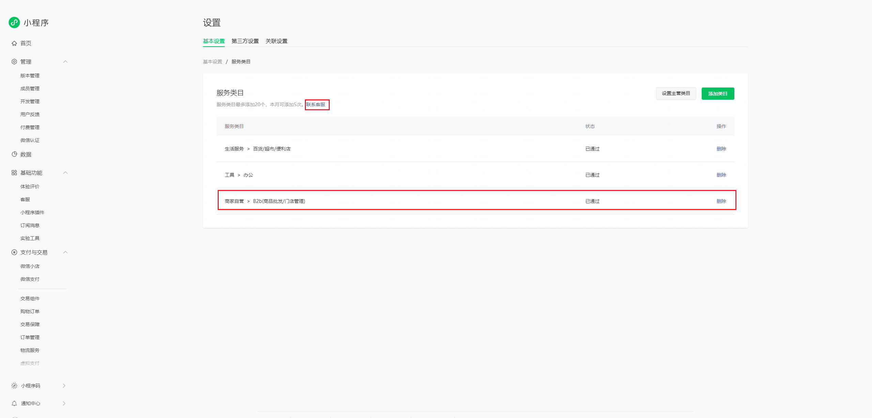This screenshot has width=872, height=418.
Task: Click the 操作 column header
Action: pos(721,126)
